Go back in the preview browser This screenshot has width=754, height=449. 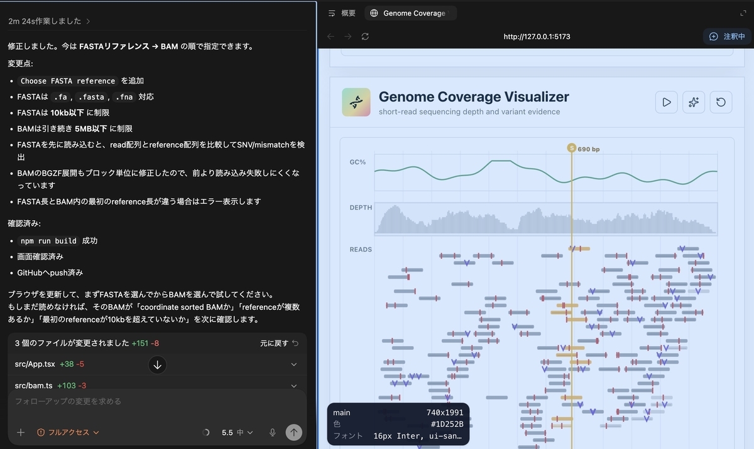point(331,36)
